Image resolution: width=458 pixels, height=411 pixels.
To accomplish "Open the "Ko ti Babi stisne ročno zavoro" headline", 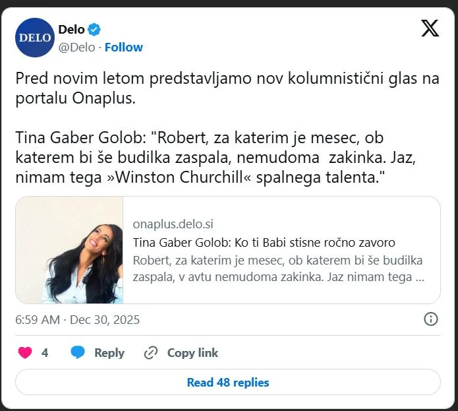I will click(264, 241).
